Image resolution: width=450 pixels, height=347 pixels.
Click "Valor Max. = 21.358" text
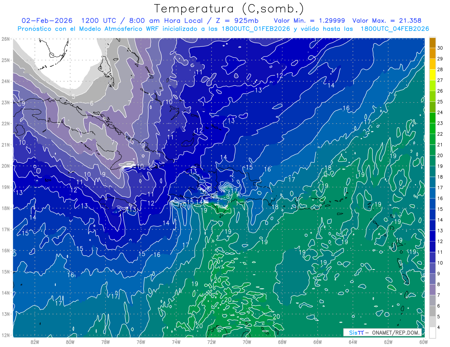pos(387,21)
